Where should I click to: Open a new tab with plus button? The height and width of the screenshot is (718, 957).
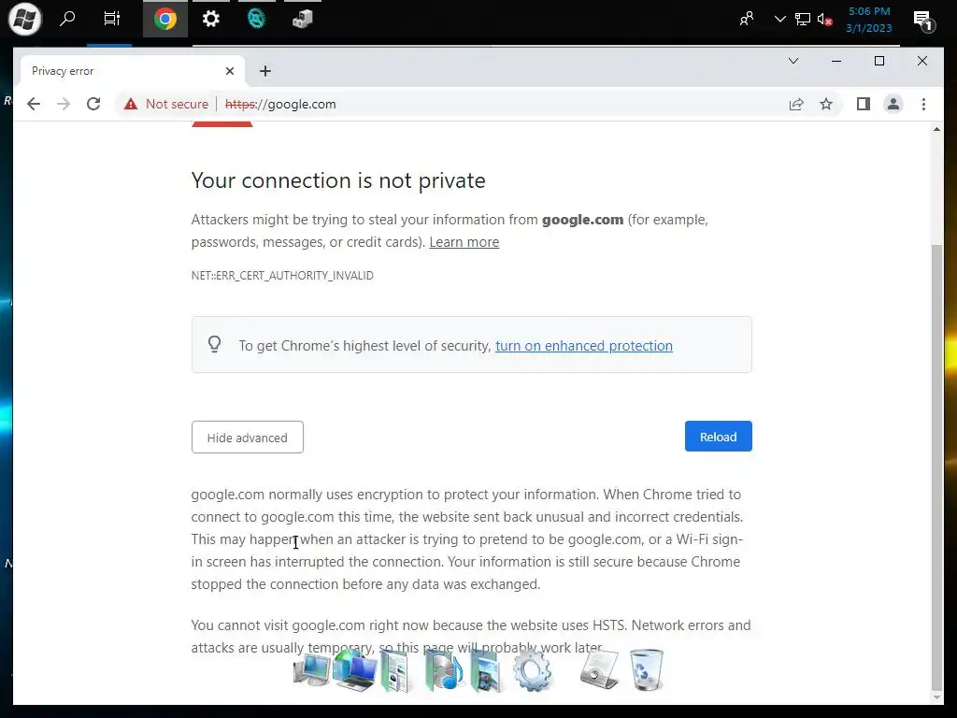click(264, 71)
